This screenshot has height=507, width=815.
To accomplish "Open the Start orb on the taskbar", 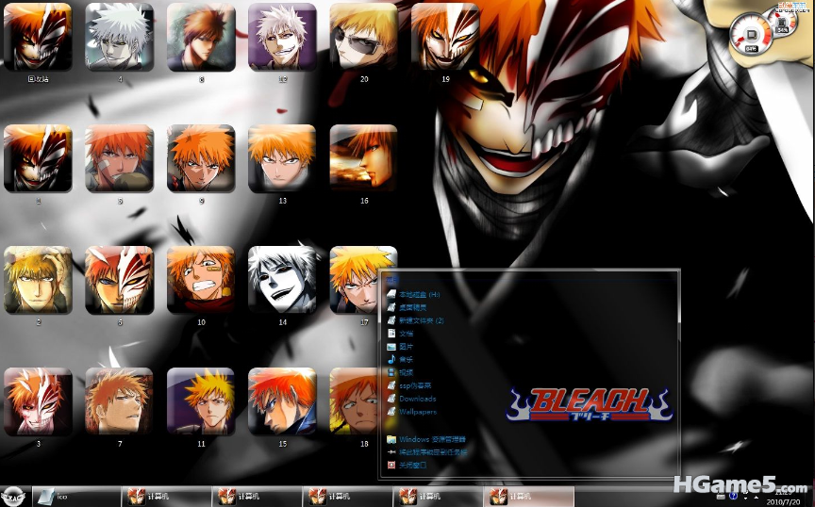I will point(12,497).
